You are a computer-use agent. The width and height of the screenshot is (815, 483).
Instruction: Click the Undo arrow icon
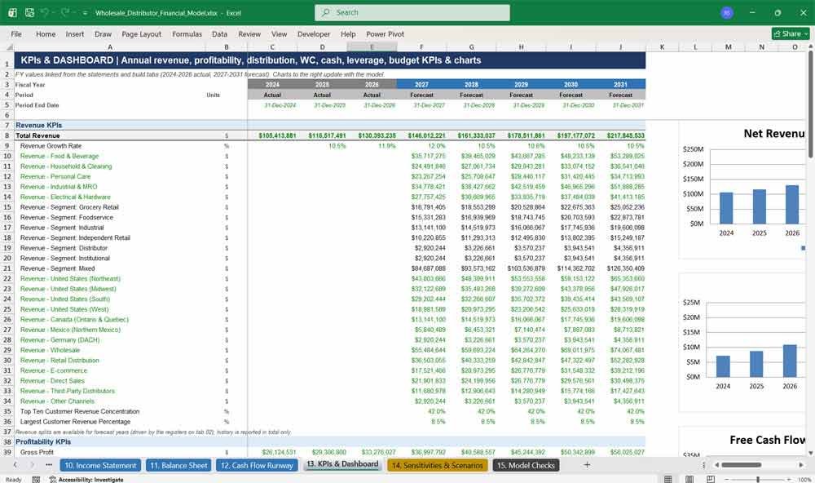[x=45, y=12]
